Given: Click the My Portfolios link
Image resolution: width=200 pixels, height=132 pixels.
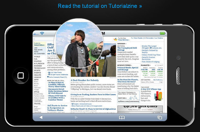Looking at the screenshot, I should coord(158,80).
